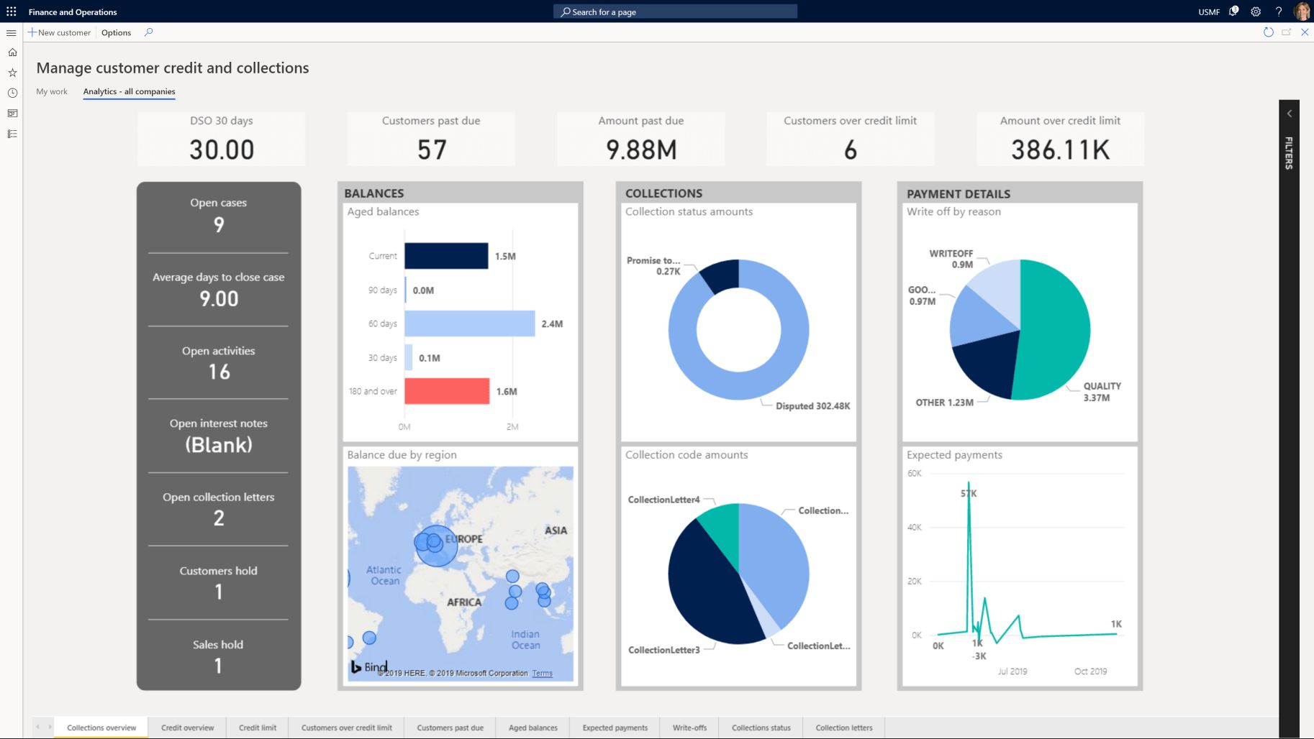This screenshot has width=1314, height=739.
Task: Open the Credit limit report tab
Action: tap(258, 727)
